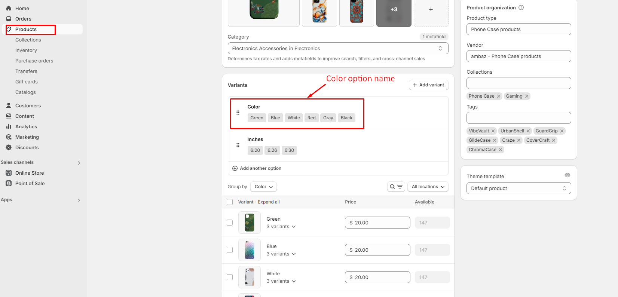Click the Online Store icon
Image resolution: width=618 pixels, height=297 pixels.
[x=9, y=173]
